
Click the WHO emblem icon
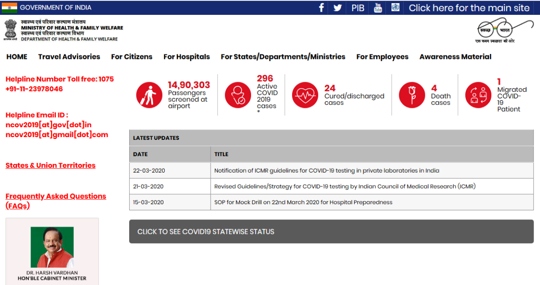(396, 8)
